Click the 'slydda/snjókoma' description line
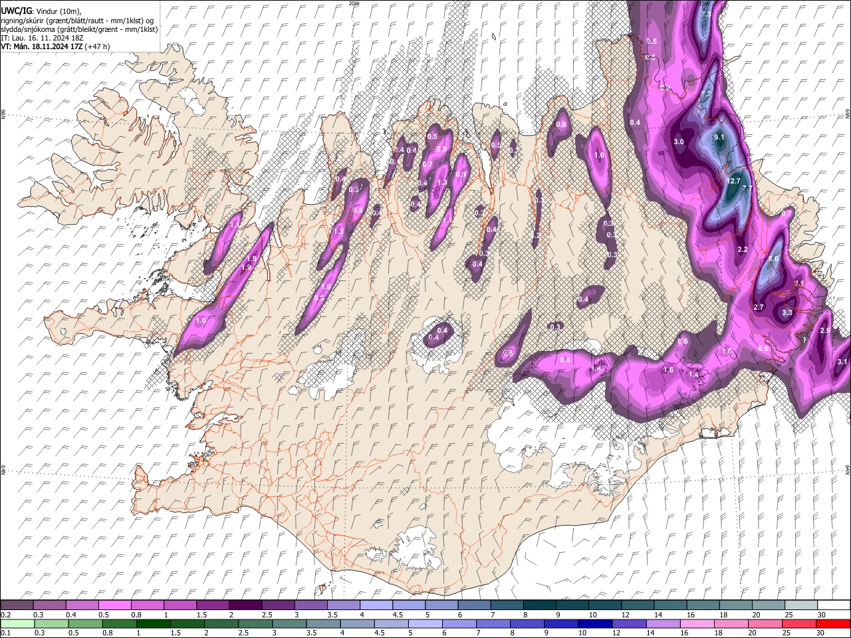Viewport: 851px width, 638px height. [x=79, y=29]
